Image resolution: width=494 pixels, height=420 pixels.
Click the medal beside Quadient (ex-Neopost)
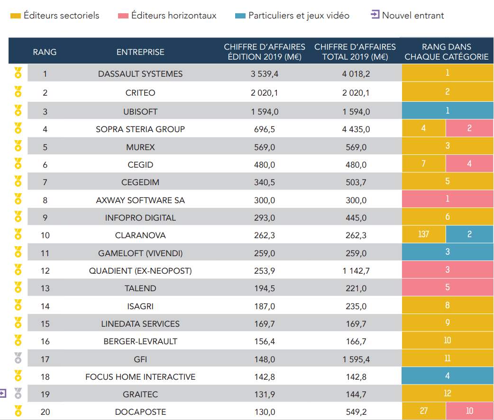(18, 269)
